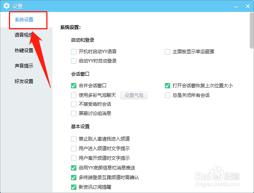
Task: Check 主面板显示幸运砸蛋 option
Action: 168,52
